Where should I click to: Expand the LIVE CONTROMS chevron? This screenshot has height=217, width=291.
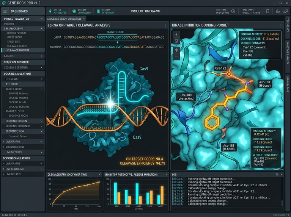pyautogui.click(x=41, y=169)
